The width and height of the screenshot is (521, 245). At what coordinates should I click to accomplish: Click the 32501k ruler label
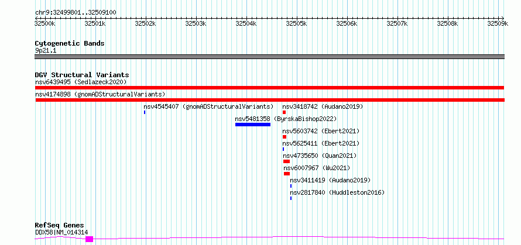[95, 23]
